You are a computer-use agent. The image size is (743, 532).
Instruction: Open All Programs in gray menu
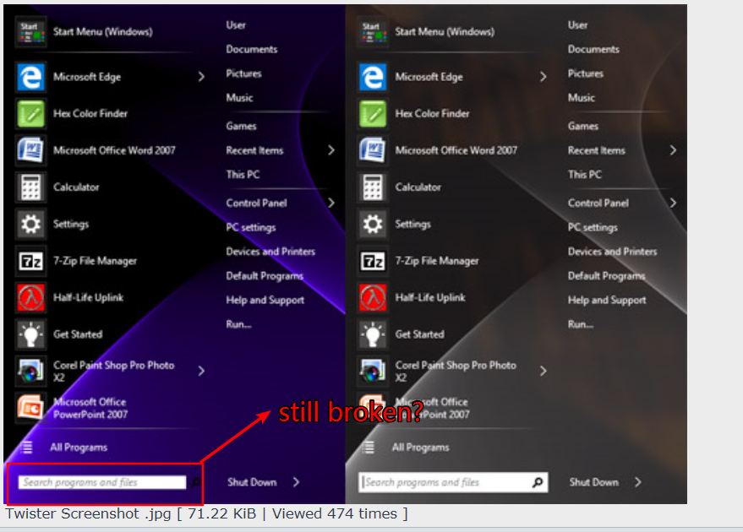point(420,448)
